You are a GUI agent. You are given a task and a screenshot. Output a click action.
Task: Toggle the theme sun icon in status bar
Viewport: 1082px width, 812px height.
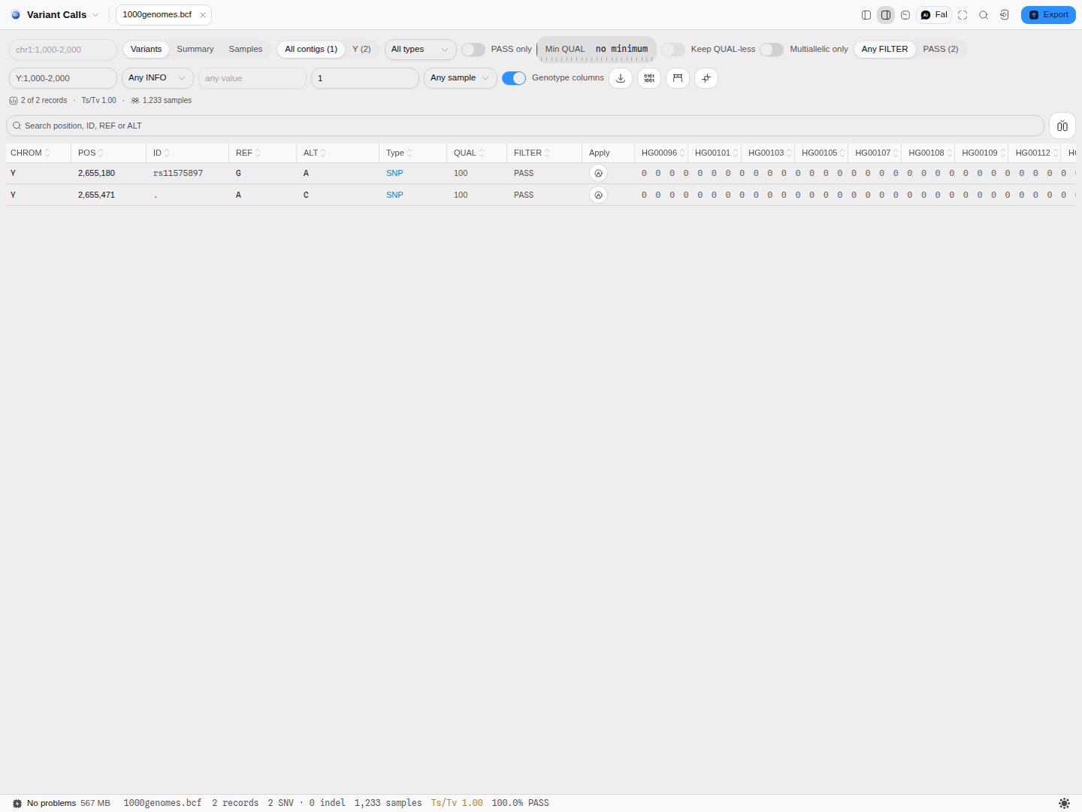click(x=1064, y=804)
